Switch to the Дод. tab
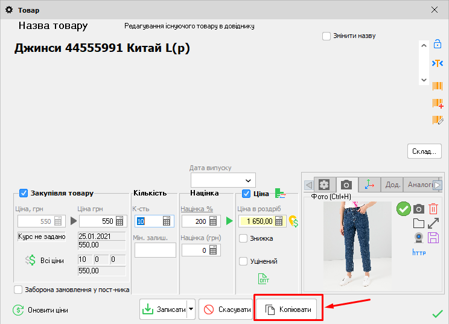Screen dimensions: 449x324 (393, 185)
